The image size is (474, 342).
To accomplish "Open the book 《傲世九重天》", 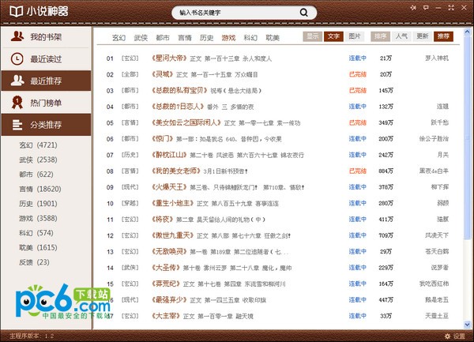I will tap(172, 235).
